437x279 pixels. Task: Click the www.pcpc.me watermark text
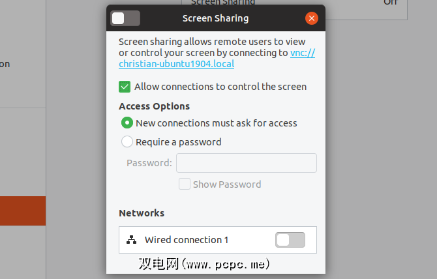[204, 264]
